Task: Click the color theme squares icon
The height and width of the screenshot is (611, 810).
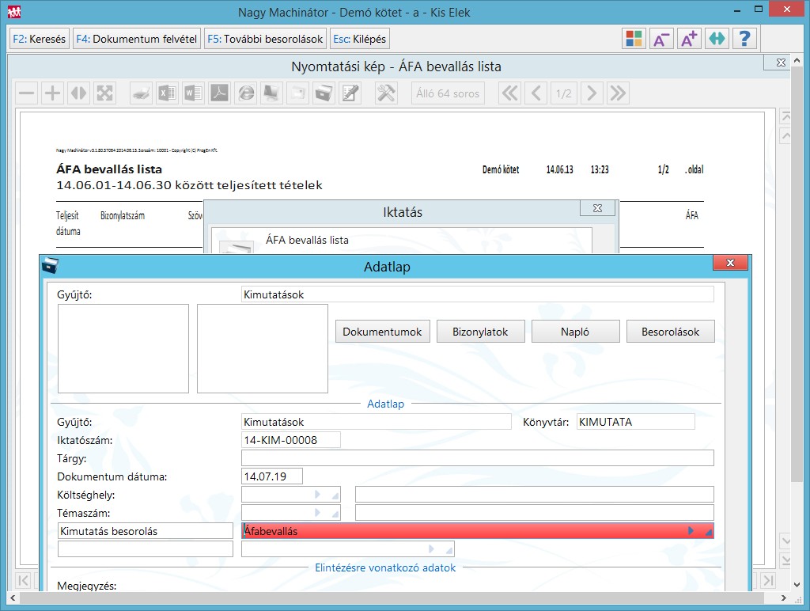Action: 634,39
